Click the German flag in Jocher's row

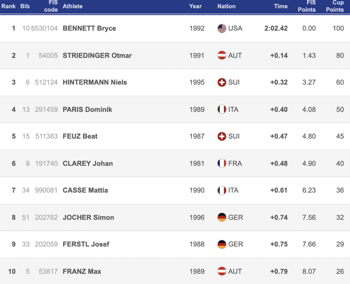coord(222,217)
